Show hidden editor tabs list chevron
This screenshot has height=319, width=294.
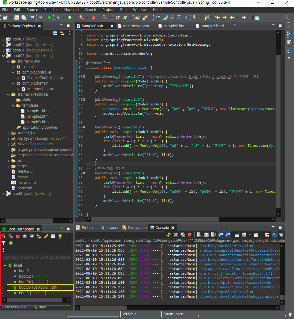click(x=236, y=25)
